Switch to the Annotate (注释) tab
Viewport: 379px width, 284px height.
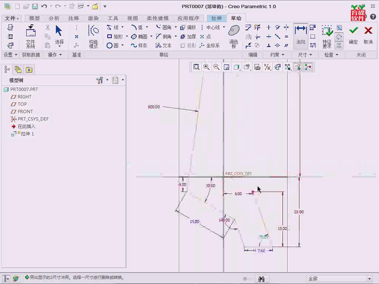[x=74, y=18]
